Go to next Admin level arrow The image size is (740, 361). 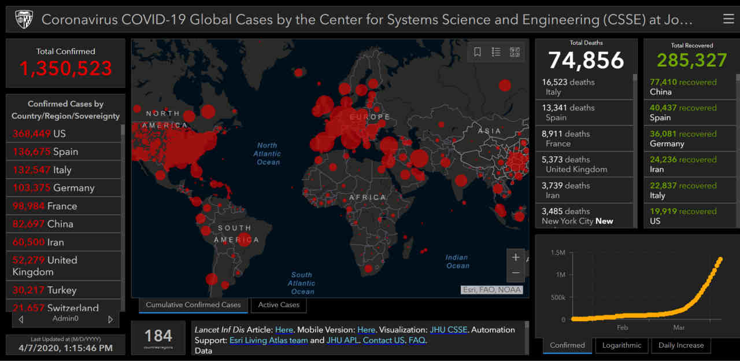point(110,319)
